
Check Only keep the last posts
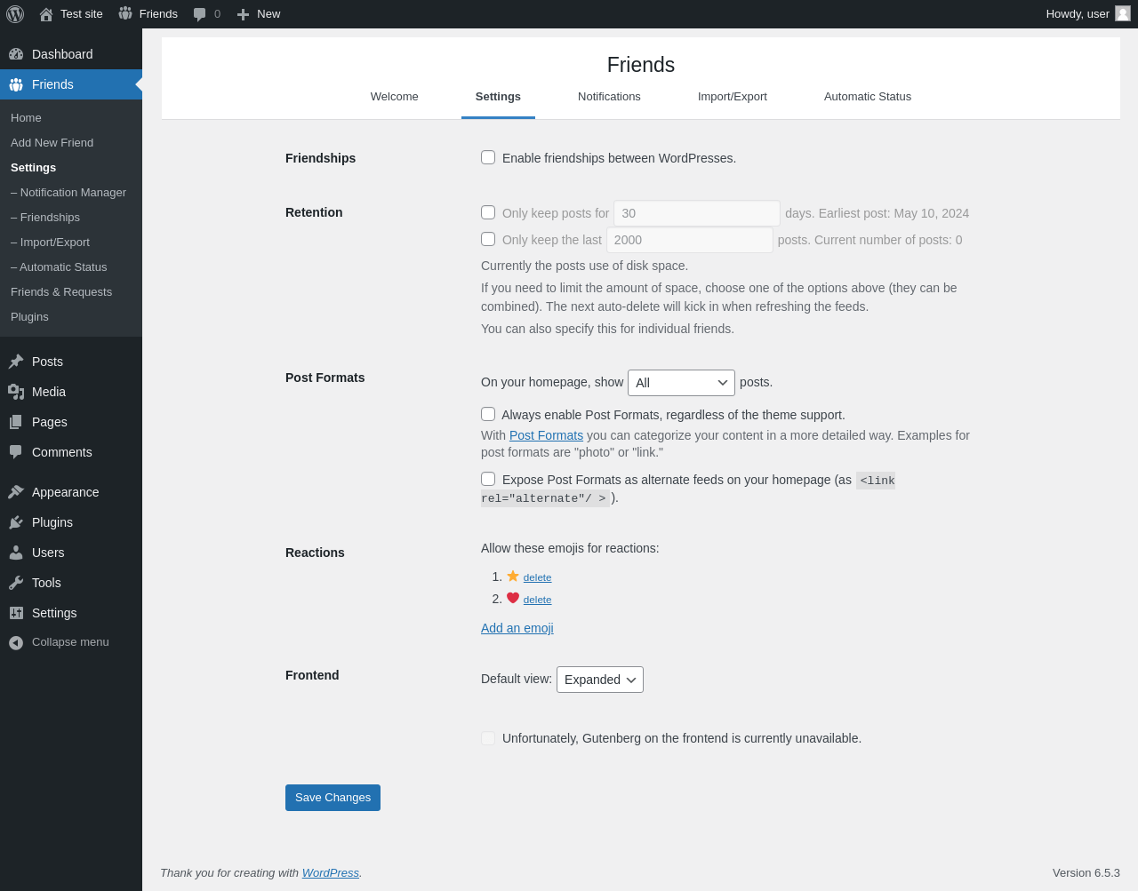488,239
